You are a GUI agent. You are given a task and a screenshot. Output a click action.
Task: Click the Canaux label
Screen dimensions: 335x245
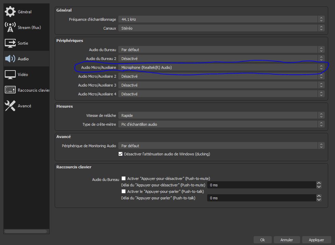110,28
